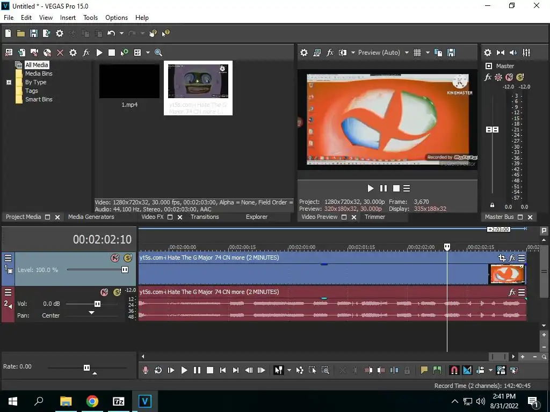Open the Render As icon in the main toolbar
Image resolution: width=550 pixels, height=412 pixels.
click(x=46, y=33)
